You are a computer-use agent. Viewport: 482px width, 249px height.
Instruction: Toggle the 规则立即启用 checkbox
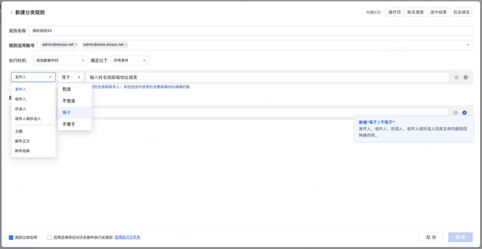point(11,237)
